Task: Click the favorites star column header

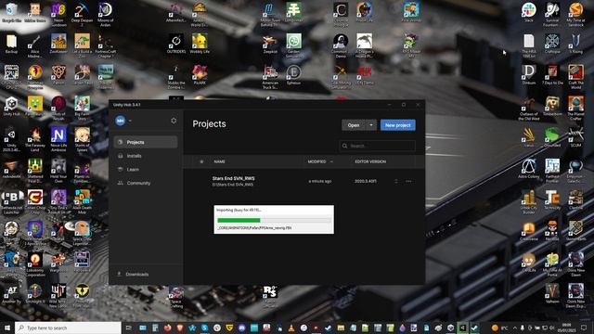Action: [x=201, y=161]
